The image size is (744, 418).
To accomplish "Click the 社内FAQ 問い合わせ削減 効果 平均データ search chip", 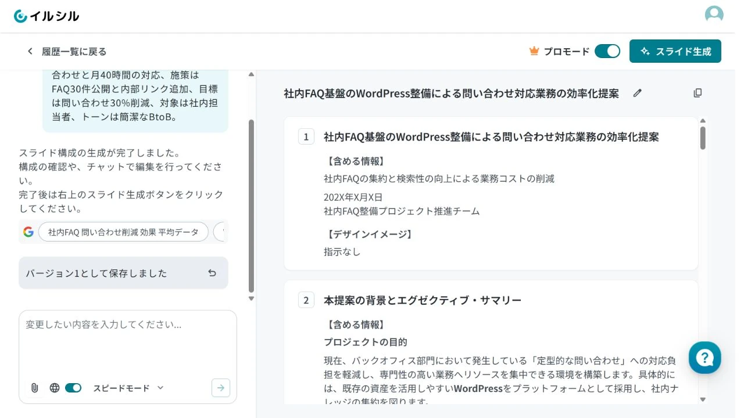I will 123,232.
